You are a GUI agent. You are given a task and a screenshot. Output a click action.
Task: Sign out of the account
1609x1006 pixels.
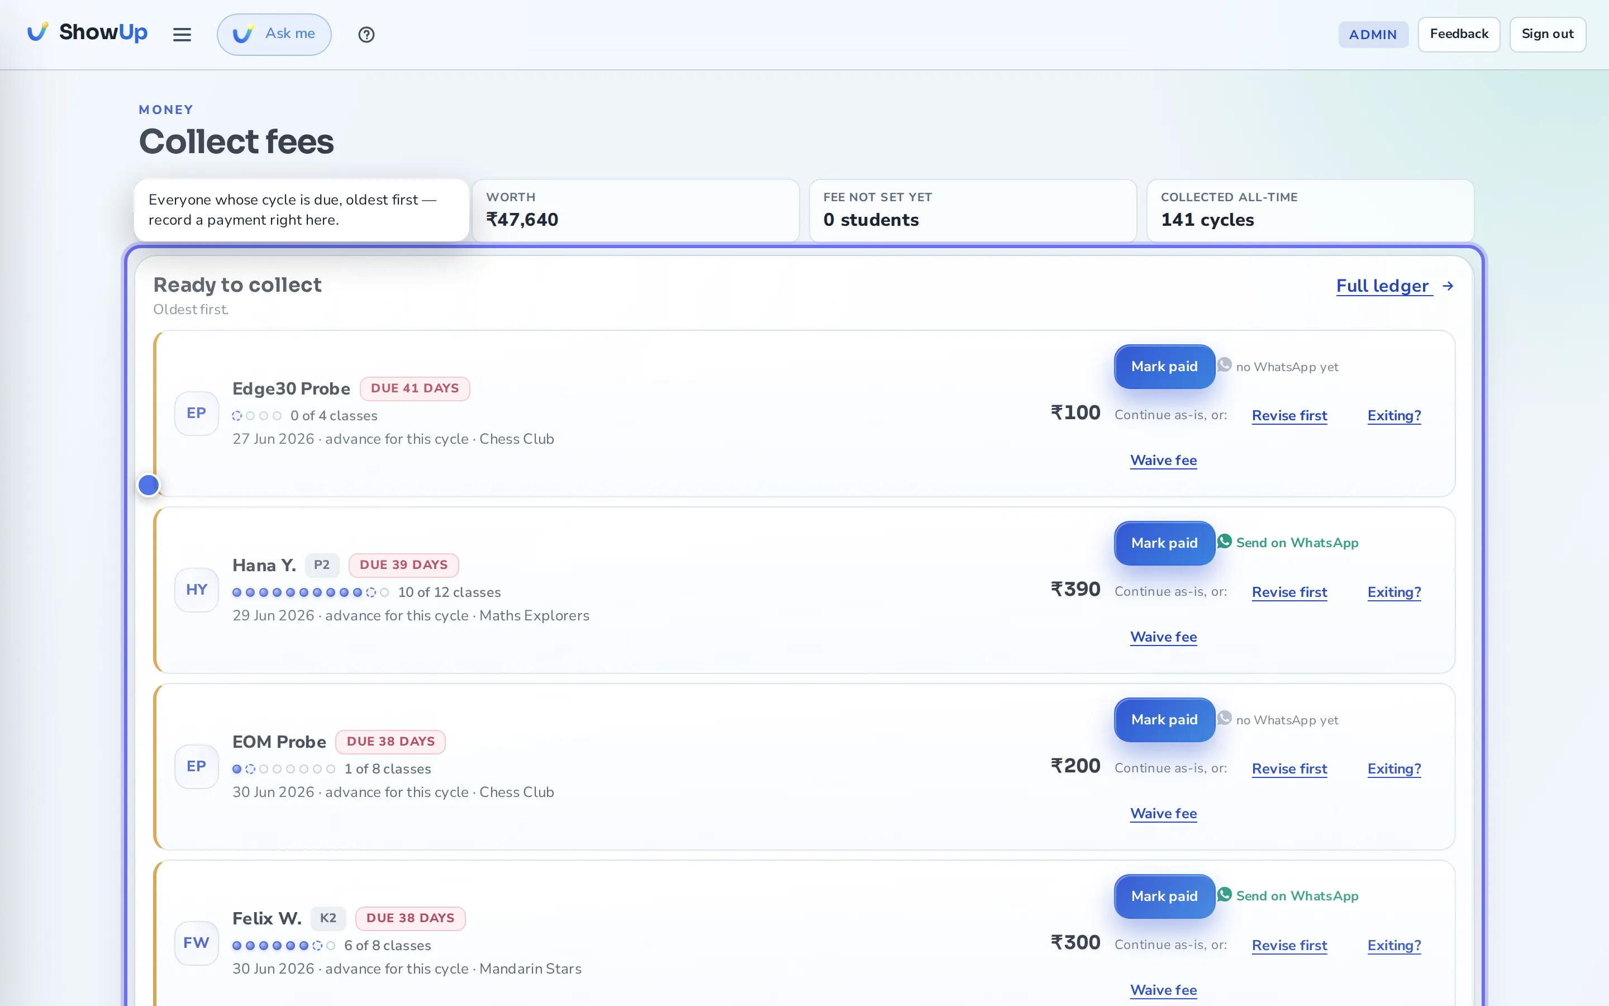[x=1547, y=34]
